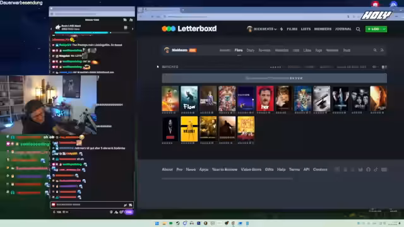The image size is (404, 227).
Task: Open the Video Store footer link
Action: [251, 170]
